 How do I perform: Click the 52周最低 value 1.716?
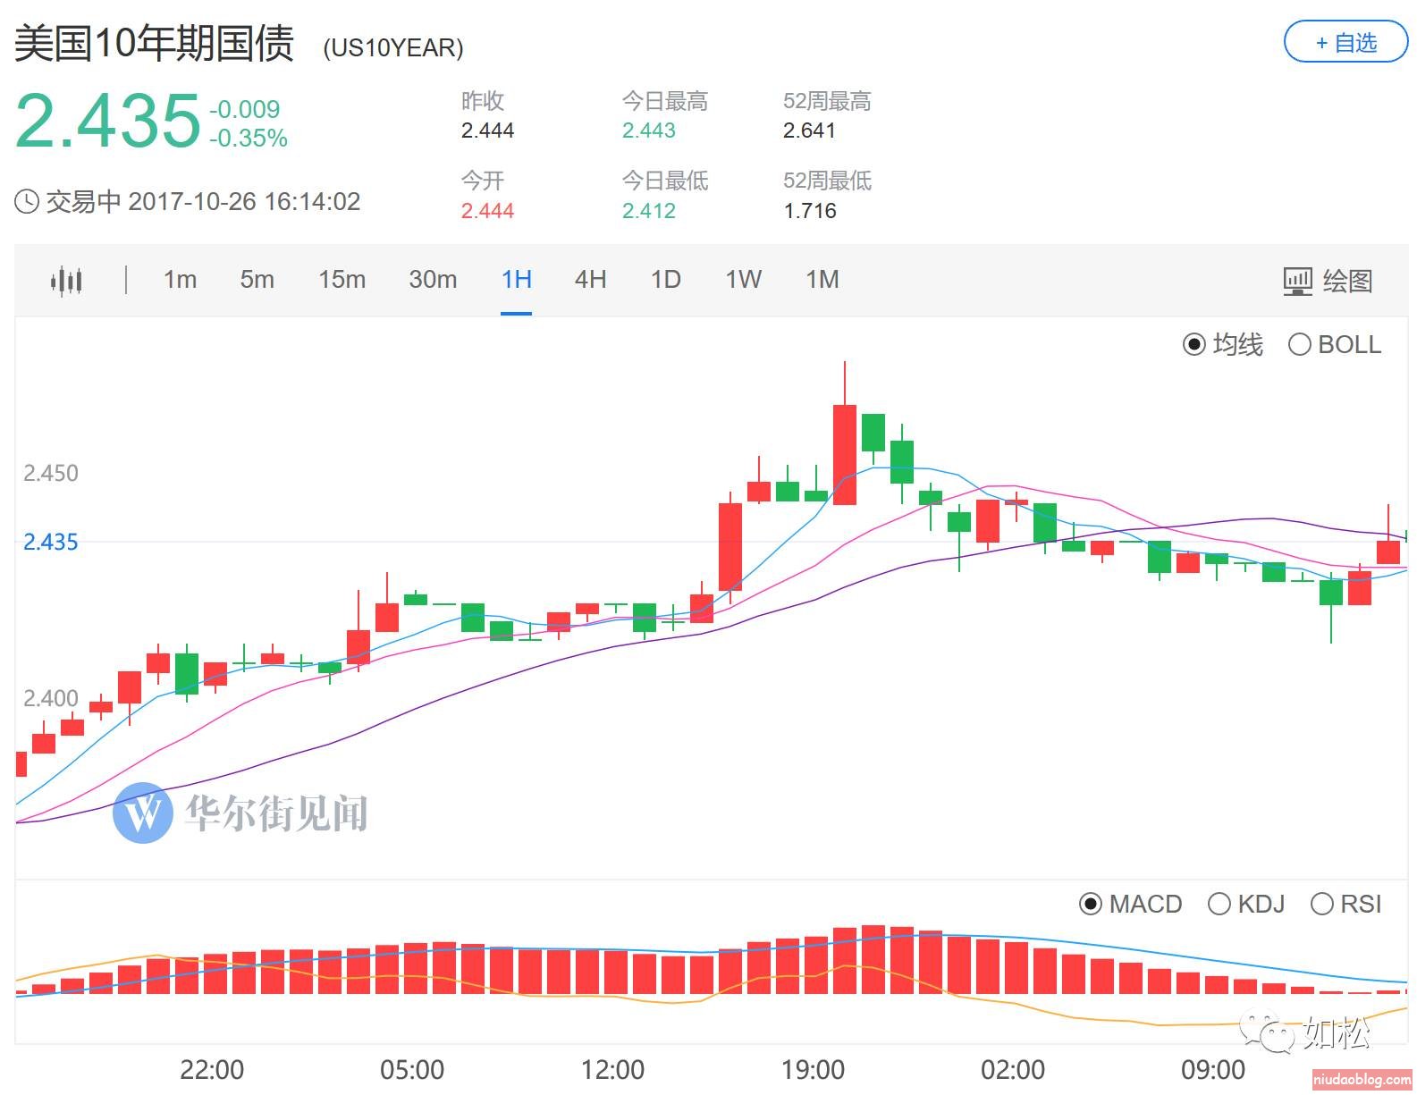[810, 211]
